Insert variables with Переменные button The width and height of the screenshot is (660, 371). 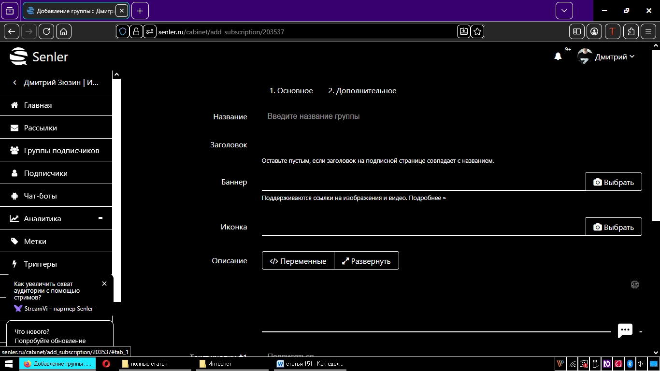(x=298, y=261)
